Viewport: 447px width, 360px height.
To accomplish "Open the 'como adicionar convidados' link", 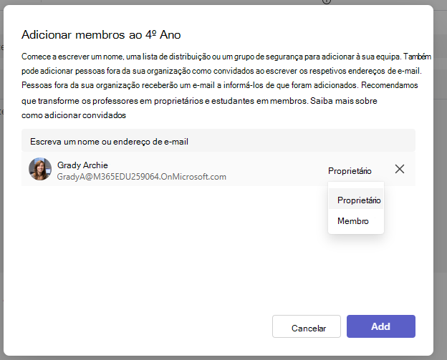I will coord(74,115).
